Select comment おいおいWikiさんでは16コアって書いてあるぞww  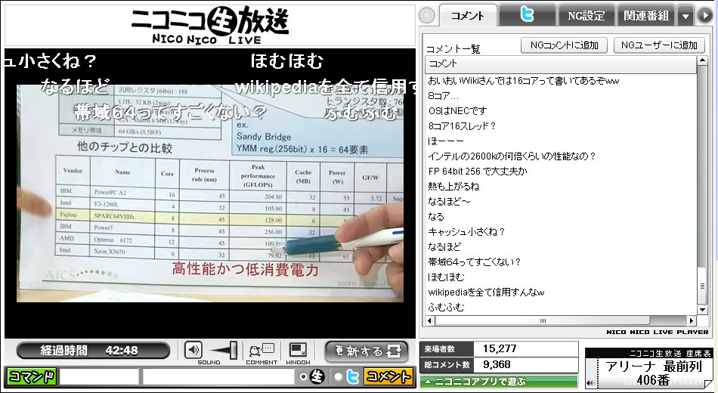click(x=524, y=81)
